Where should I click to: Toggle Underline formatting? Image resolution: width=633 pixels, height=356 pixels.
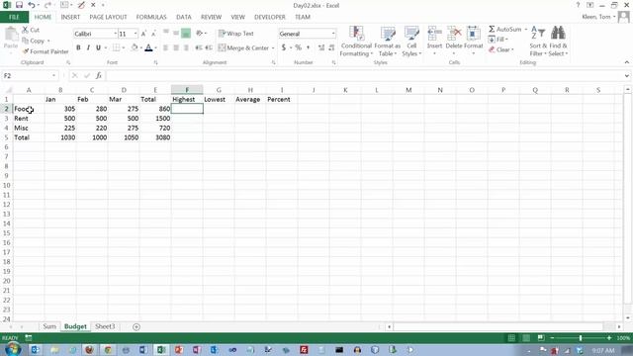click(98, 47)
